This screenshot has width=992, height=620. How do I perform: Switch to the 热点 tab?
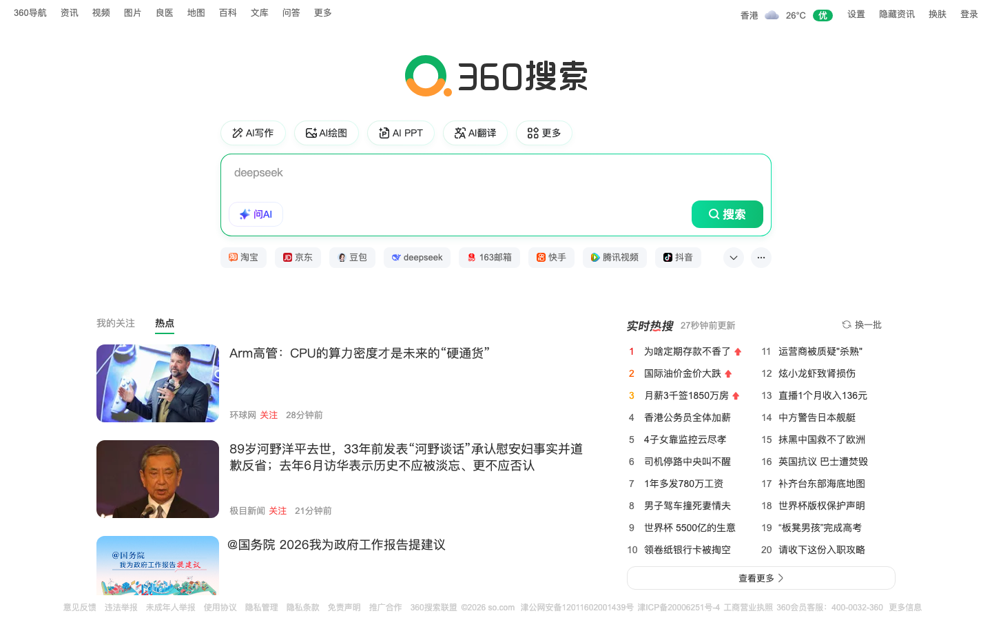pyautogui.click(x=165, y=323)
